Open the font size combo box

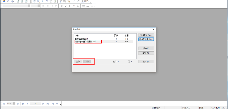pyautogui.click(x=35, y=6)
